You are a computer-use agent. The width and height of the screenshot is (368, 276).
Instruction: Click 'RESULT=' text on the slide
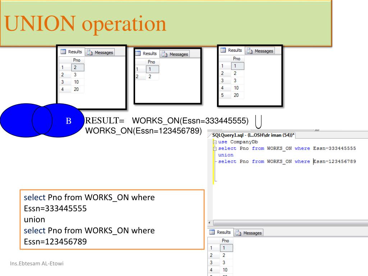click(x=105, y=120)
